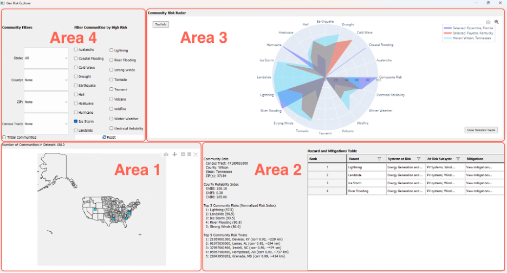
Task: Open the State dropdown
Action: pyautogui.click(x=46, y=58)
